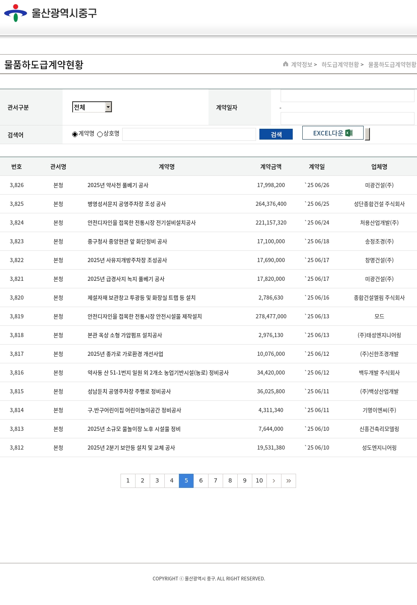Click the home icon in breadcrumb
Viewport: 417px width, 605px height.
click(286, 64)
